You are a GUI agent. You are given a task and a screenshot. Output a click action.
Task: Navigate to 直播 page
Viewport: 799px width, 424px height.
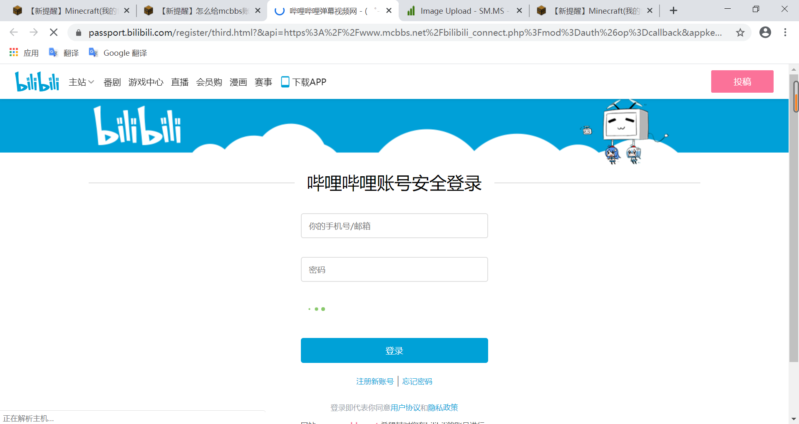pos(180,82)
